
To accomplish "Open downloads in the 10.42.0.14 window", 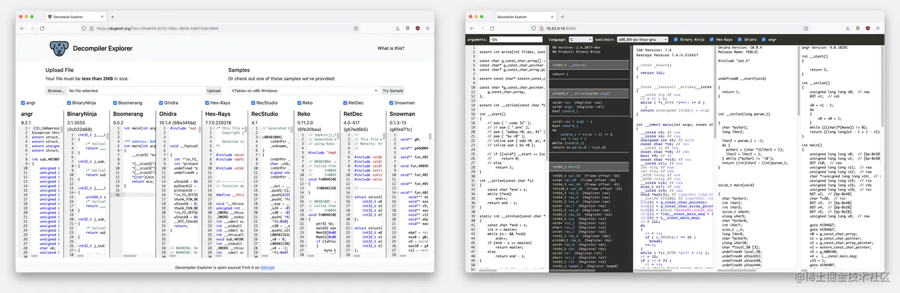I will coord(847,28).
